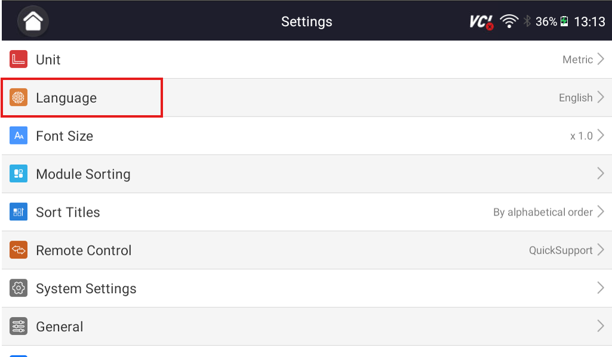This screenshot has width=612, height=357.
Task: Click the orange Language globe icon
Action: tap(19, 98)
